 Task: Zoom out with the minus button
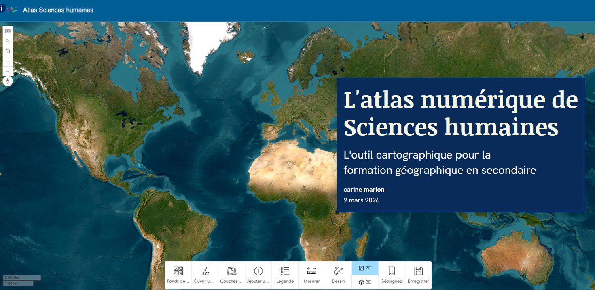[8, 71]
